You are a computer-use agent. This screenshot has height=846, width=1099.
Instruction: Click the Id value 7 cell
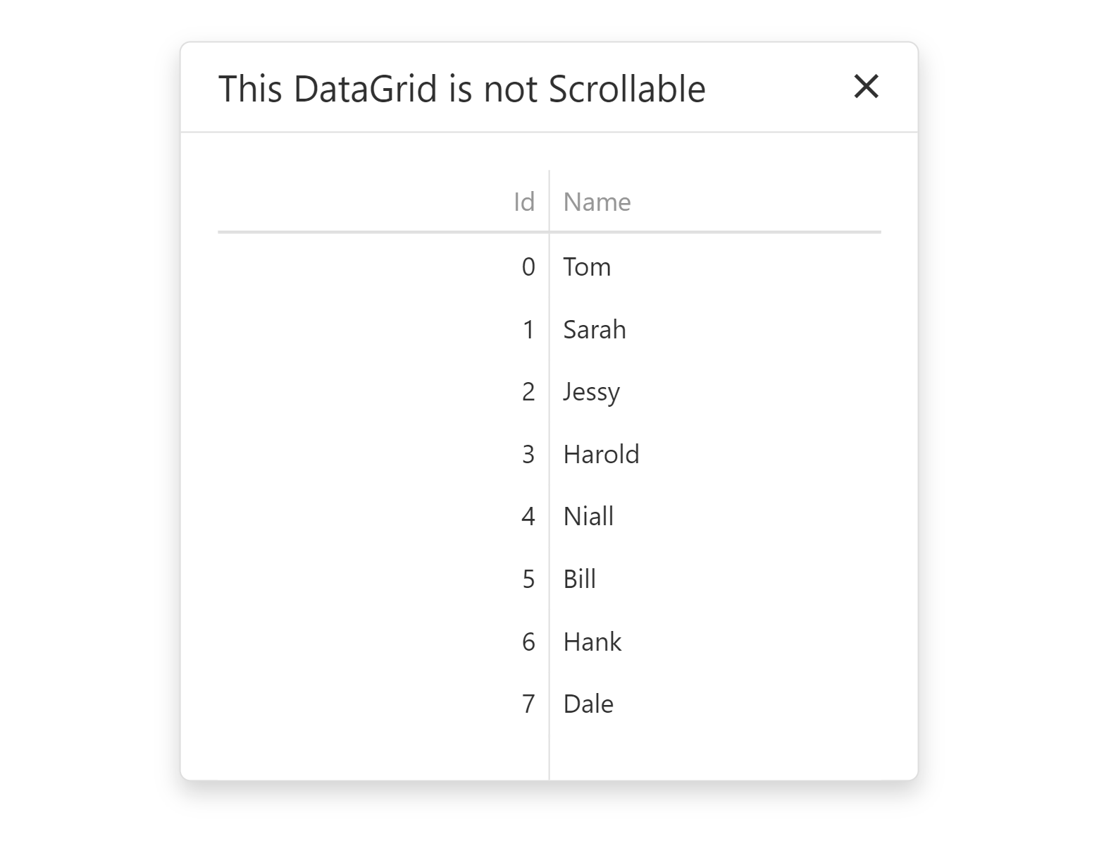tap(528, 703)
